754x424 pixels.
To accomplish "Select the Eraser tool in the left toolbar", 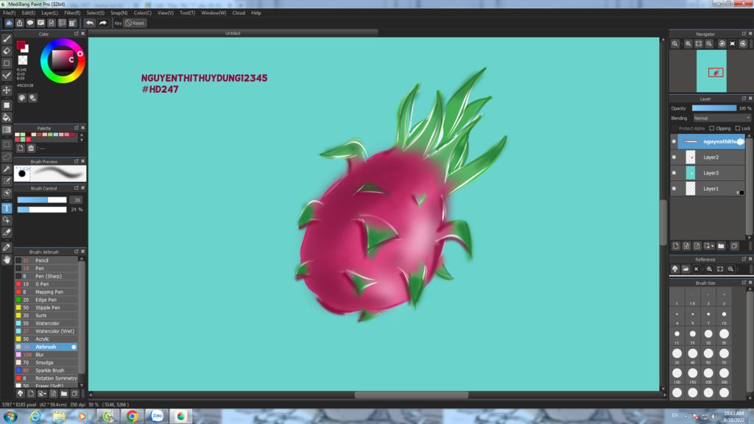I will pos(7,51).
